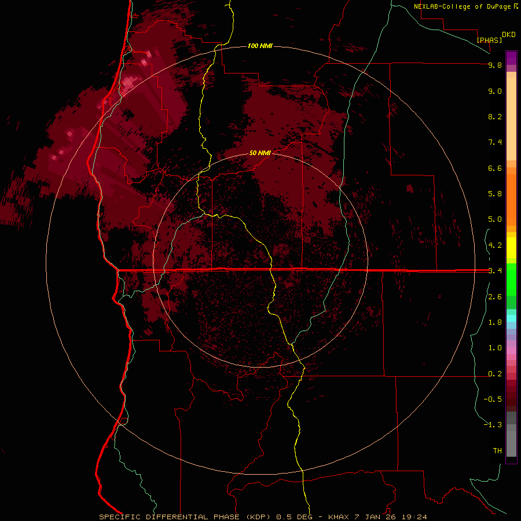
Task: Click the 4.2 scale value
Action: click(x=495, y=245)
